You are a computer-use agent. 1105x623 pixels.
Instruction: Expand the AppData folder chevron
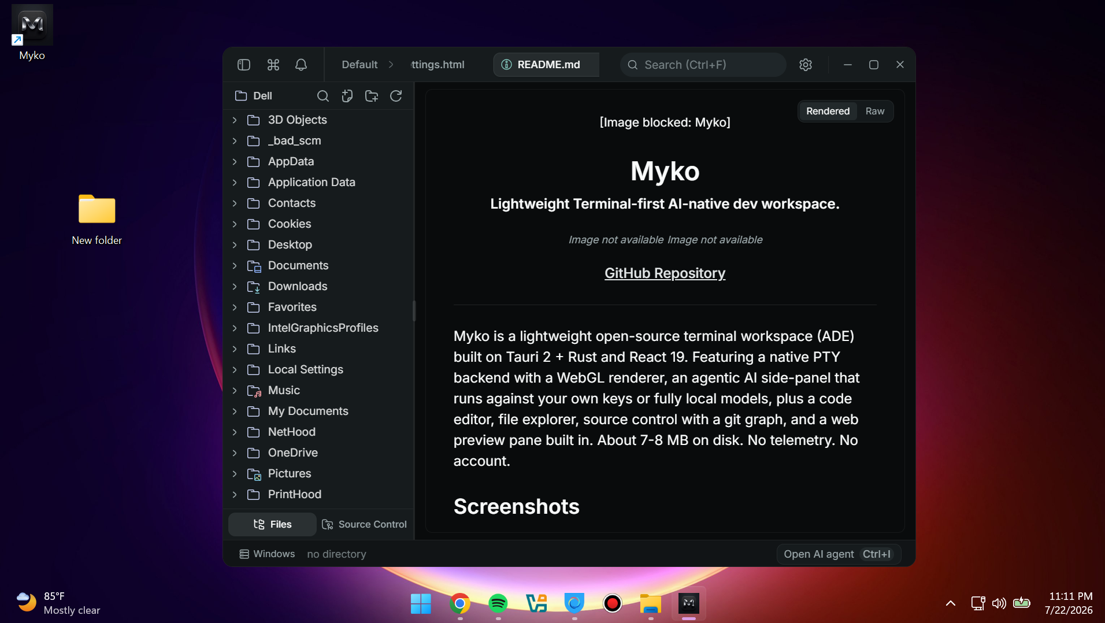[x=235, y=162]
